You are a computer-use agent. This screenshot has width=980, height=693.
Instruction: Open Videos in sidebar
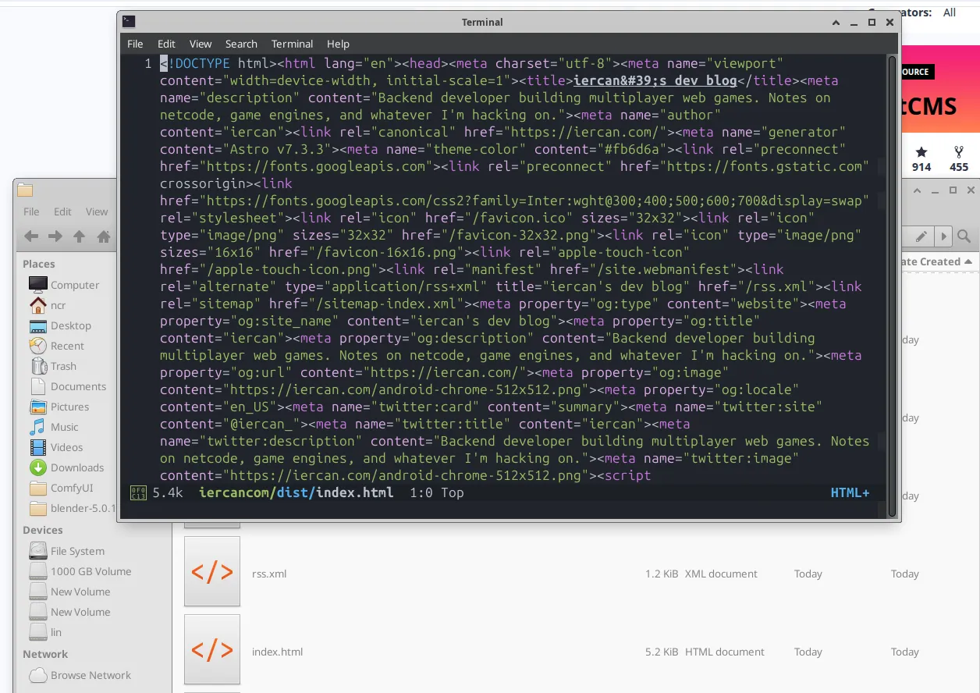point(56,447)
